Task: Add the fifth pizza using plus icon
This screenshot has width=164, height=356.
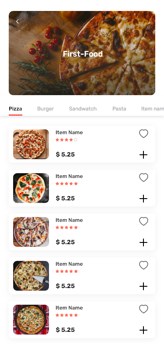Action: 143,330
